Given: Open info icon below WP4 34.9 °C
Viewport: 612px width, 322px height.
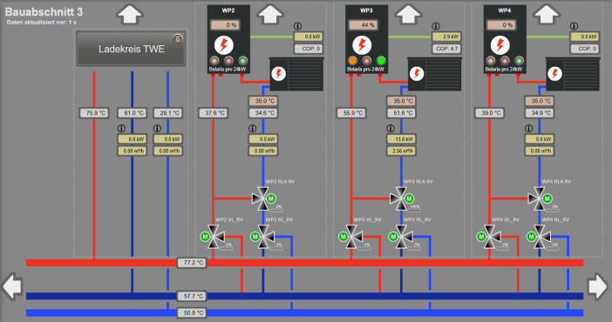Looking at the screenshot, I should tap(528, 128).
